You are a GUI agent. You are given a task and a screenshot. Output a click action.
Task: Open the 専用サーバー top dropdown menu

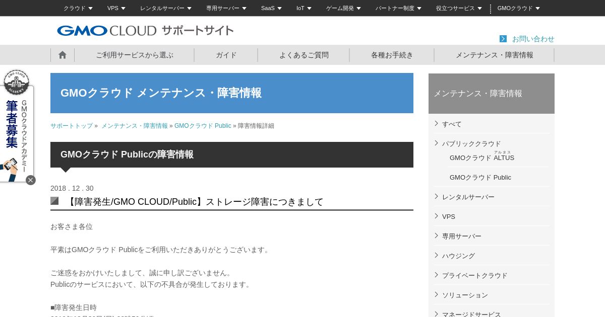(226, 8)
